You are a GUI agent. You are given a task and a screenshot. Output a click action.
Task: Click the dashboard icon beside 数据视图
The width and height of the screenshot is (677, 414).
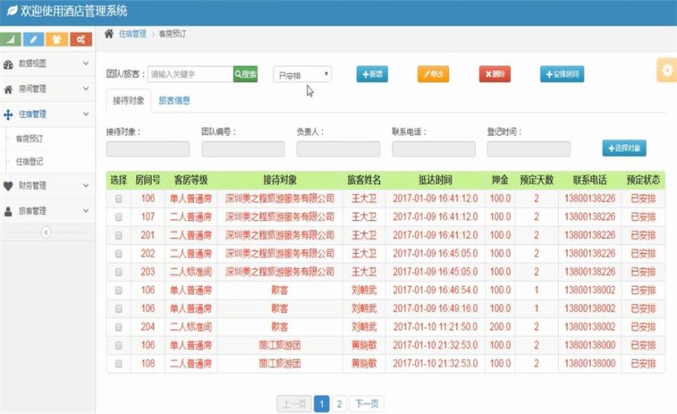[8, 65]
